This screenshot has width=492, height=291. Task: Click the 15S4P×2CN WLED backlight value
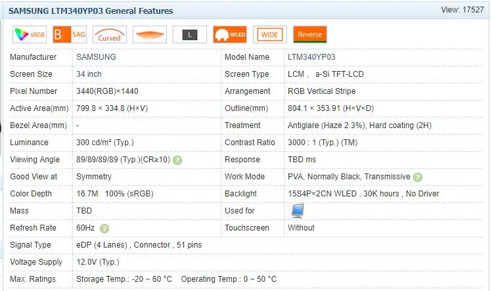363,194
